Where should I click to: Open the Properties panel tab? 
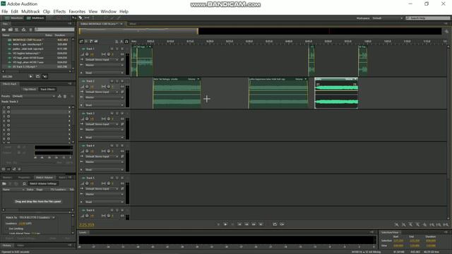click(x=24, y=177)
